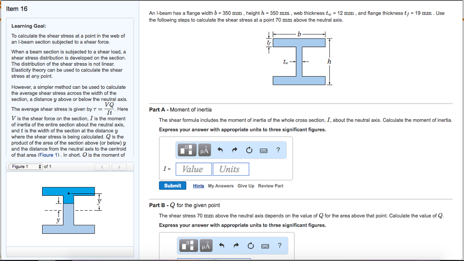Click the redo arrow in Part B toolbar
This screenshot has height=261, width=464.
point(236,246)
